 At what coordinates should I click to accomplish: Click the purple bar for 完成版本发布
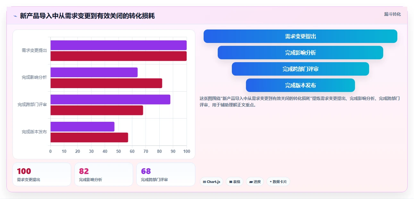[82, 127]
